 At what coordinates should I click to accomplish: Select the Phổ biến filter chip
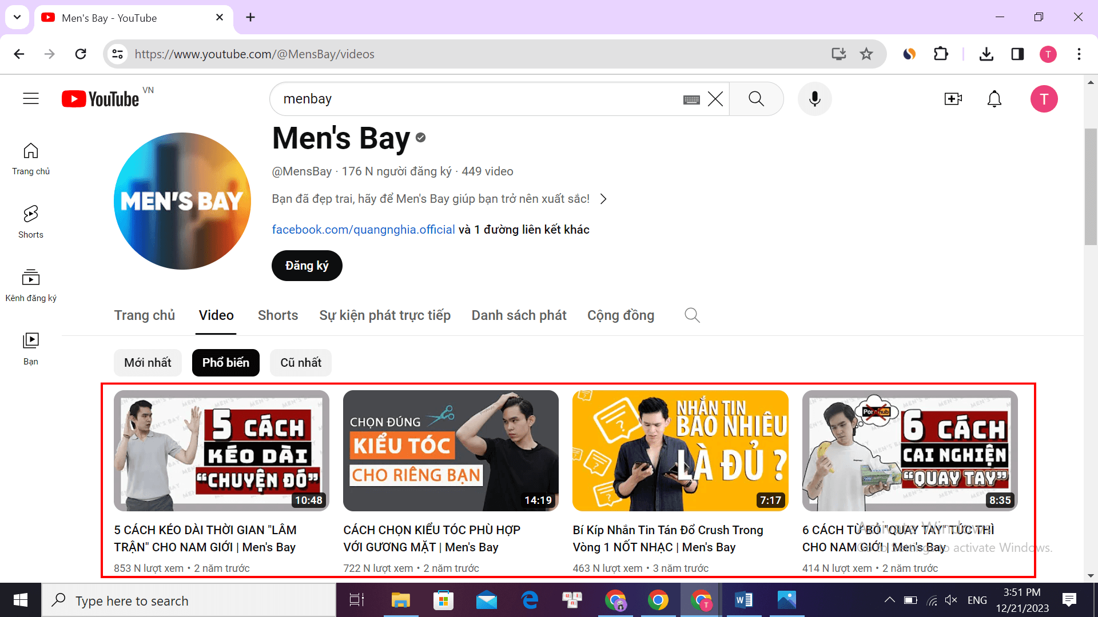click(226, 363)
